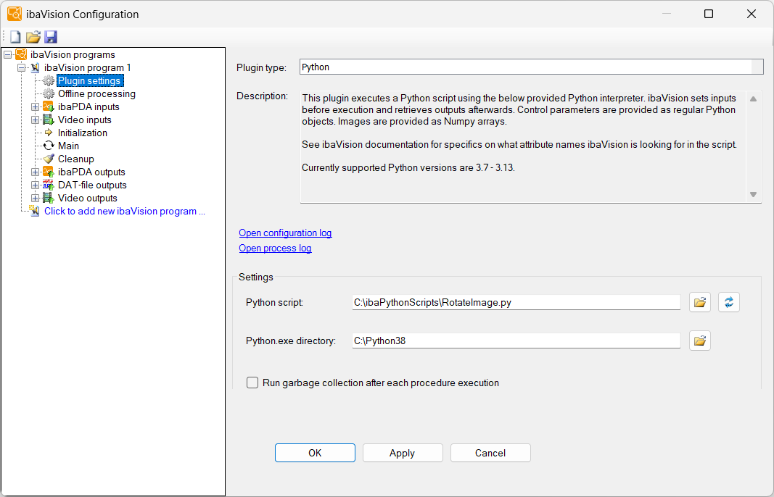Collapse the ibaVision program 1 node
This screenshot has height=497, width=774.
(21, 67)
